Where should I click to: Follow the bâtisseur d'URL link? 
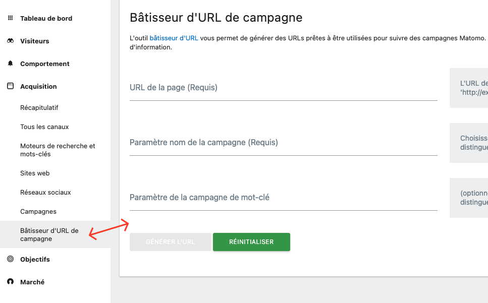[174, 38]
